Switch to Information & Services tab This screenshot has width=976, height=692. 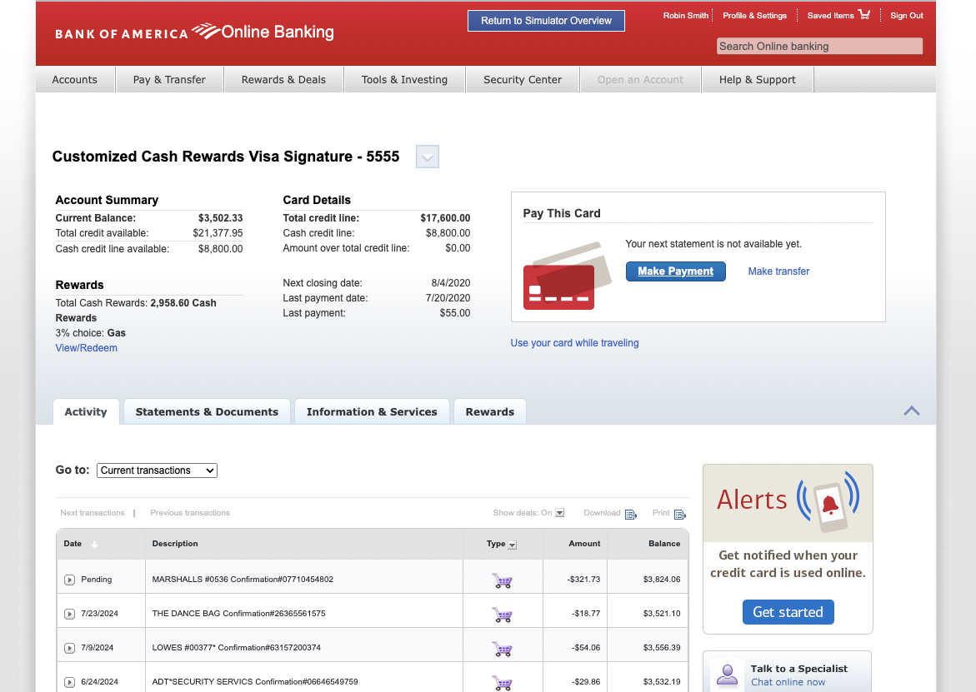coord(373,411)
